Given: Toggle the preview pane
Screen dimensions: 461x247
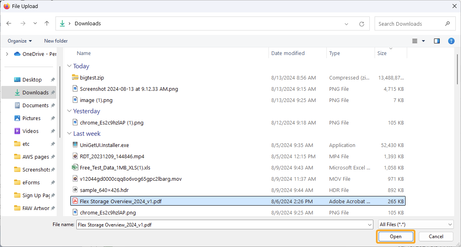Looking at the screenshot, I should click(437, 41).
